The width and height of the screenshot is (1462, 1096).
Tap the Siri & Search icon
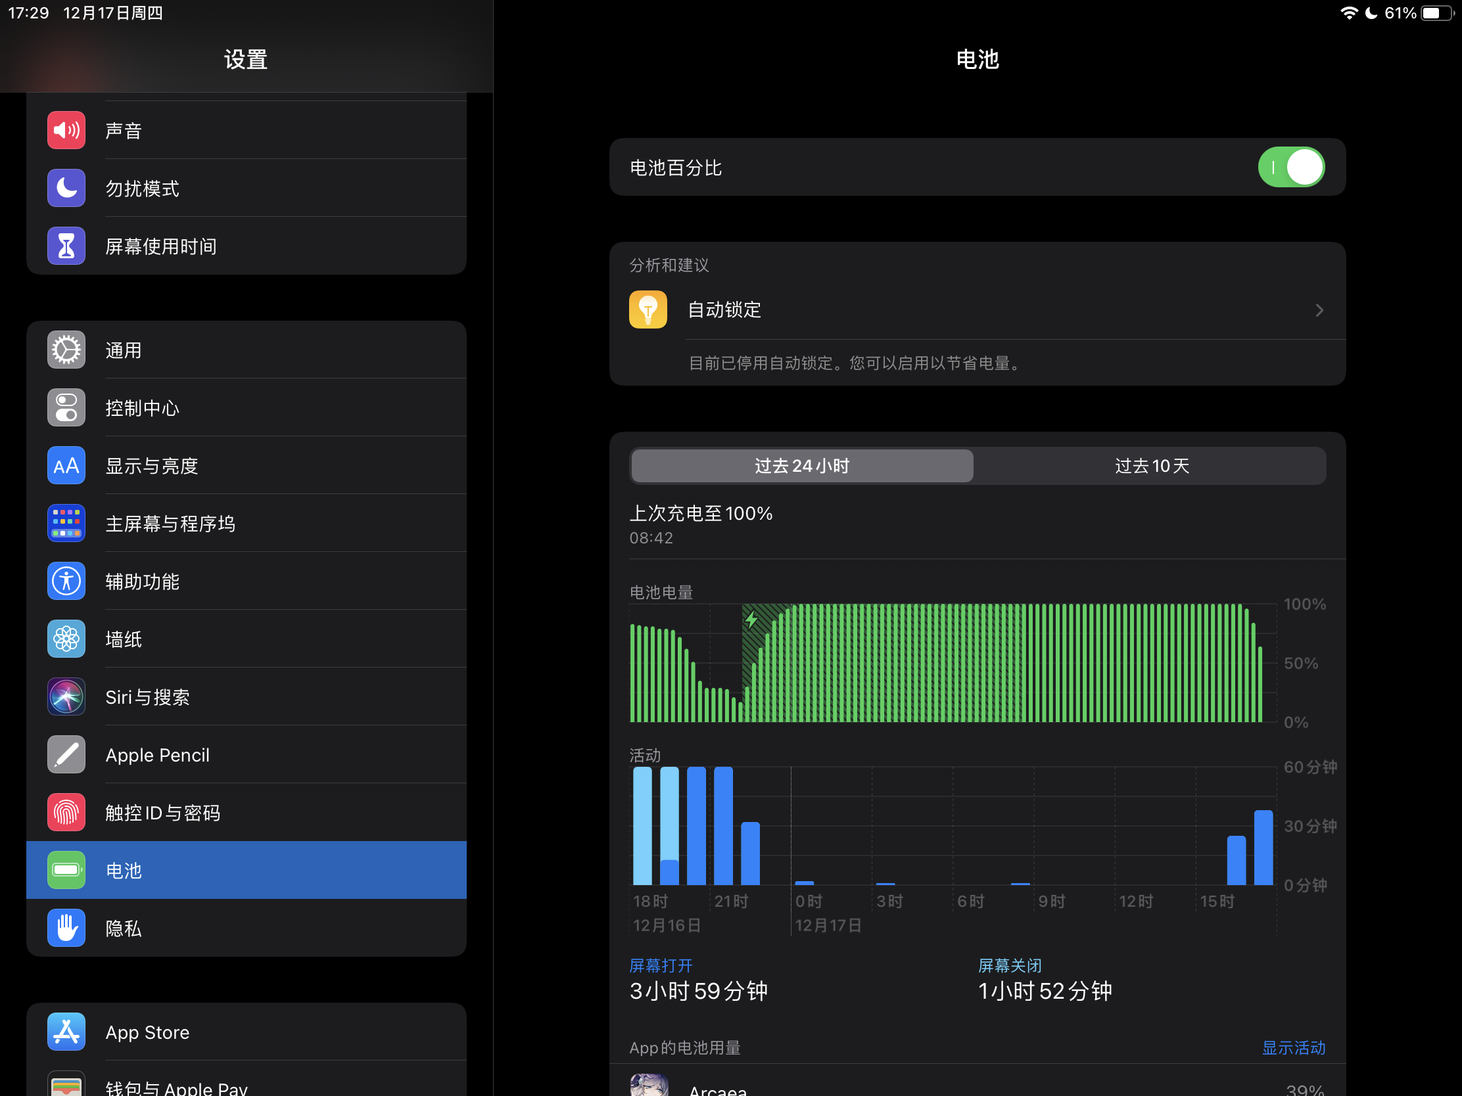66,697
